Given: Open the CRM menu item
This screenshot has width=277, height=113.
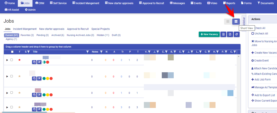Looking at the screenshot, I should click(40, 3).
